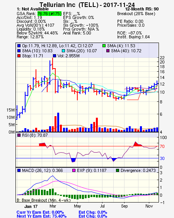
Task: Click the 'SMA (10): 10.83' legend text
Action: point(38,51)
